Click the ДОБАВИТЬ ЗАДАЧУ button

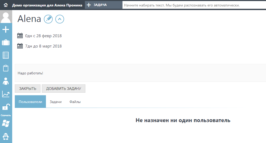(x=64, y=89)
